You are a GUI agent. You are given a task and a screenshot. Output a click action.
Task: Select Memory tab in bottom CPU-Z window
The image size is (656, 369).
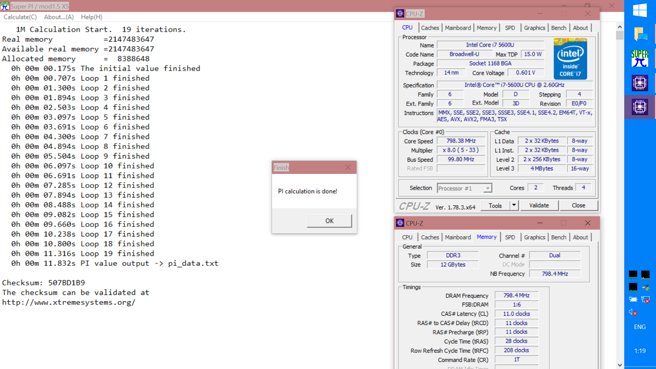[487, 237]
